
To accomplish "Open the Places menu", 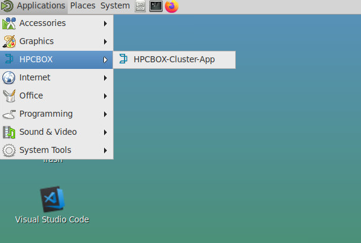I will pyautogui.click(x=83, y=5).
